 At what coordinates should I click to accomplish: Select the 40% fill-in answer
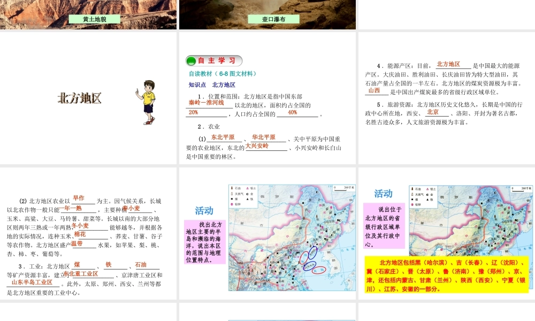point(293,112)
